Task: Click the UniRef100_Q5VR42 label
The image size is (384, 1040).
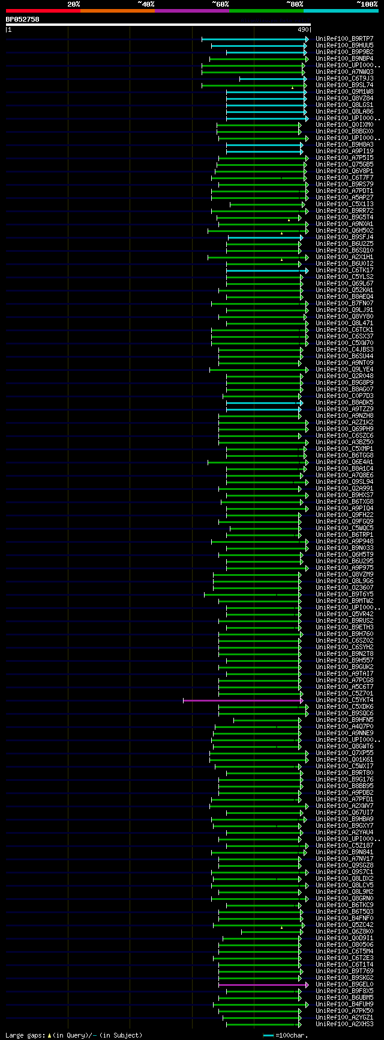Action: tap(344, 614)
